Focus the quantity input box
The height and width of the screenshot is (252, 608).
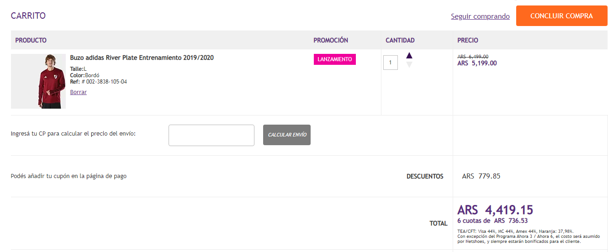tap(391, 63)
